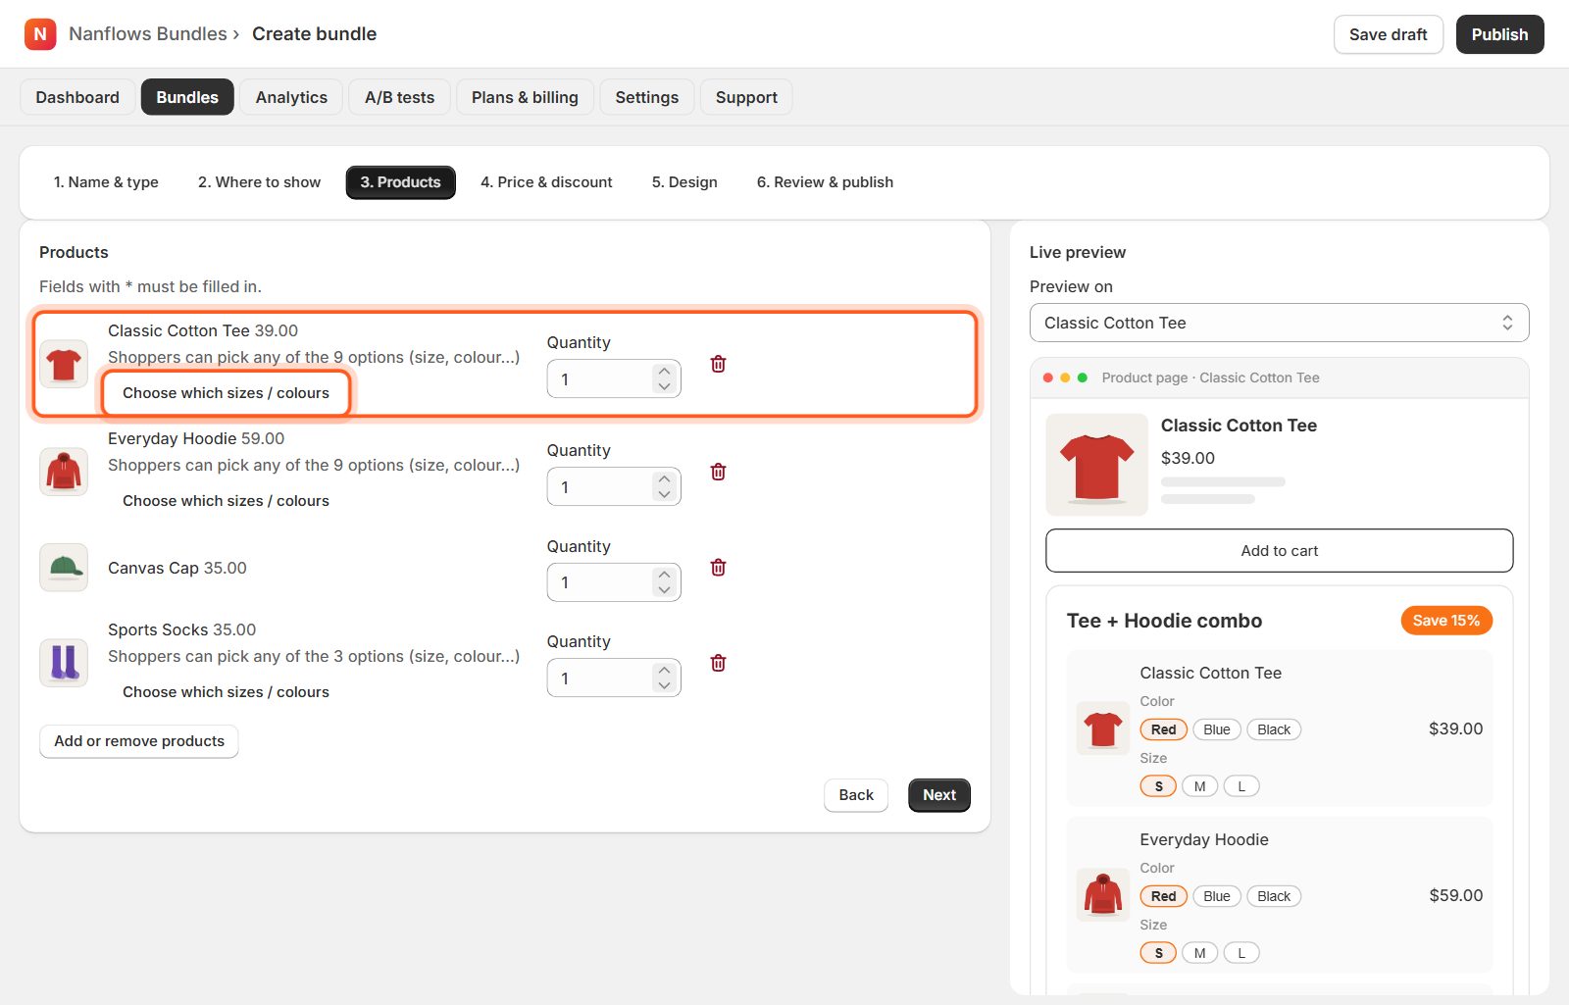Click the Everyday Hoodie product thumbnail in list

64,473
